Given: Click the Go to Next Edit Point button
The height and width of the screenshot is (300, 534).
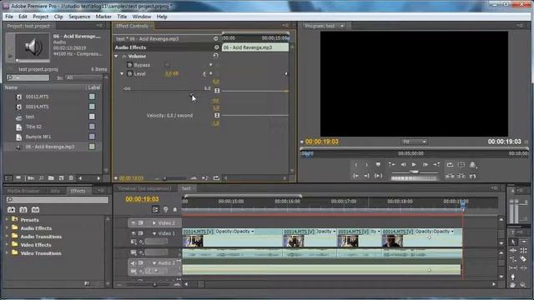Looking at the screenshot, I should (x=436, y=165).
